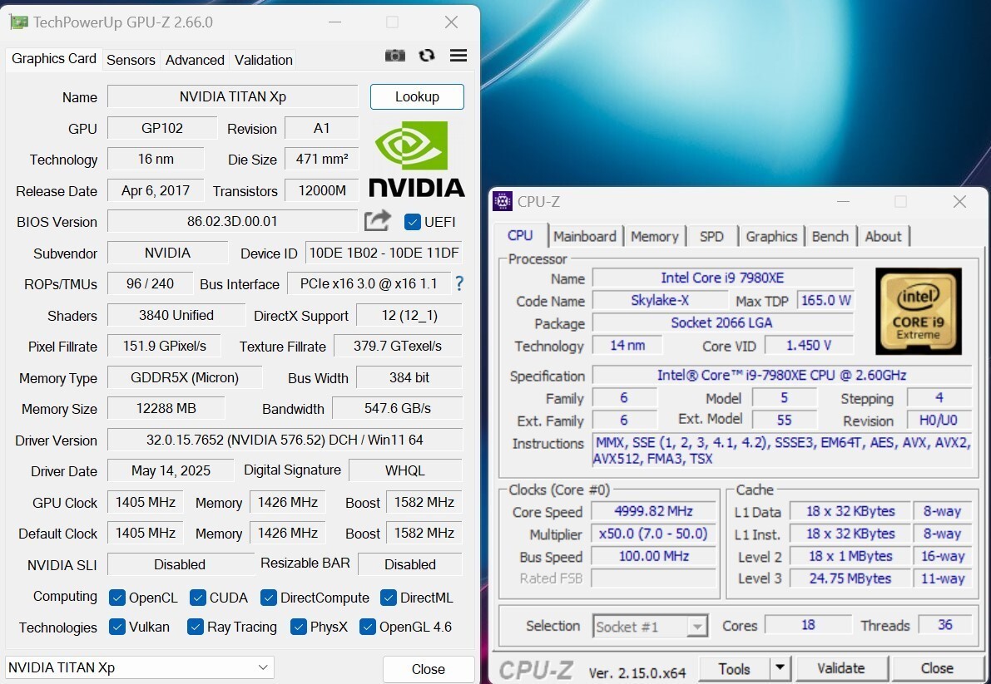The height and width of the screenshot is (684, 991).
Task: Click the GPU name field NVIDIA TITAN Xp
Action: 233,96
